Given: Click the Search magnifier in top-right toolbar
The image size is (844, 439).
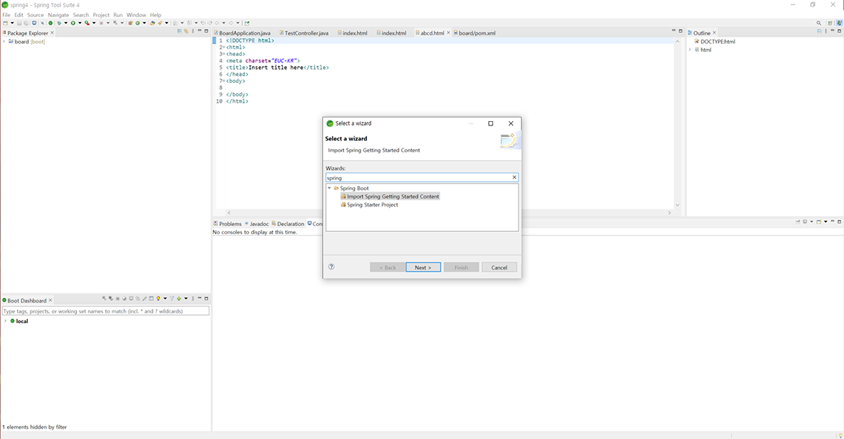Looking at the screenshot, I should (819, 23).
